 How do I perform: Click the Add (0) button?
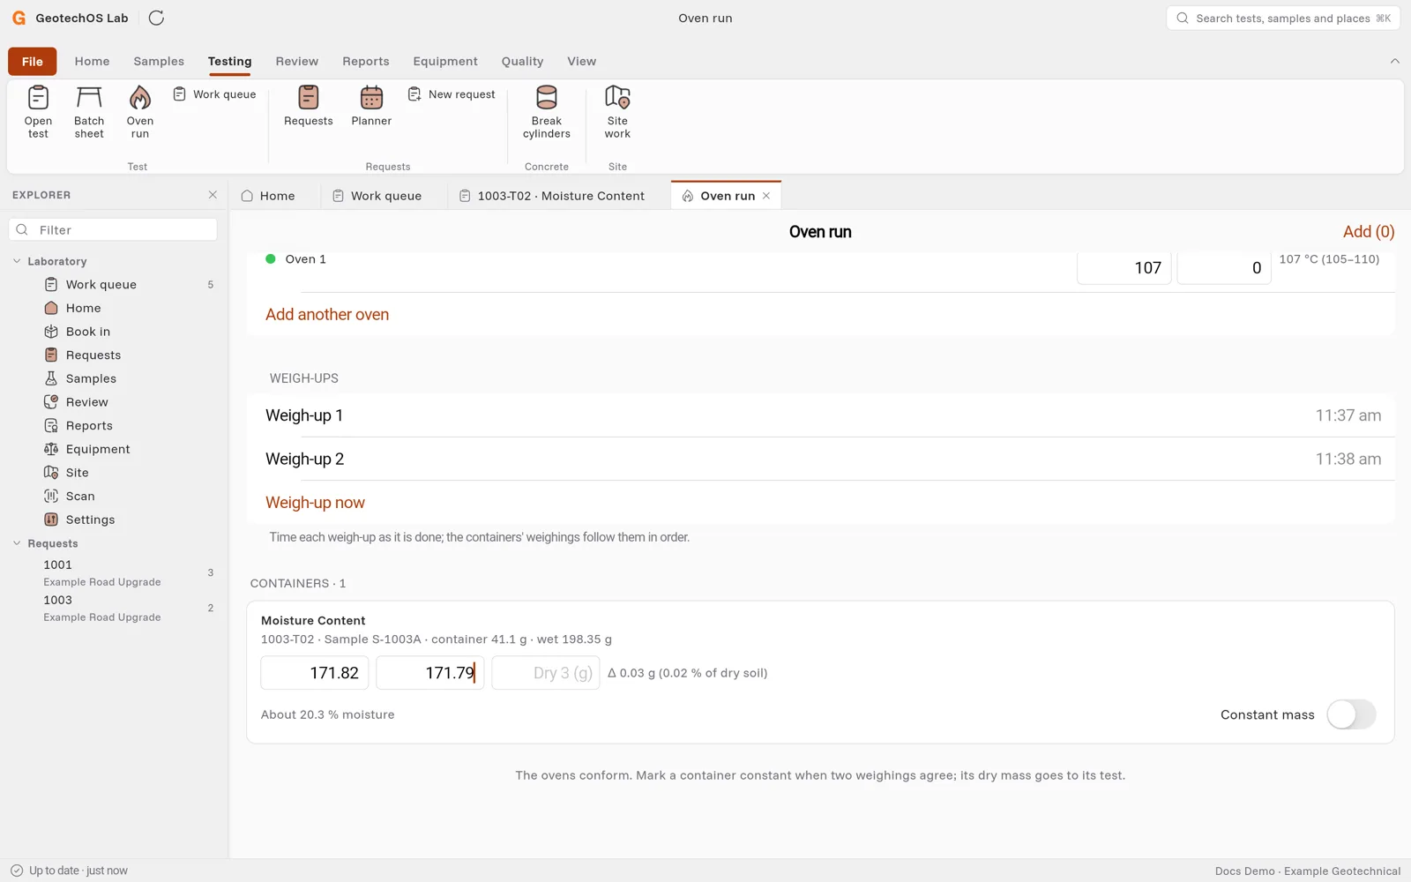click(x=1369, y=232)
